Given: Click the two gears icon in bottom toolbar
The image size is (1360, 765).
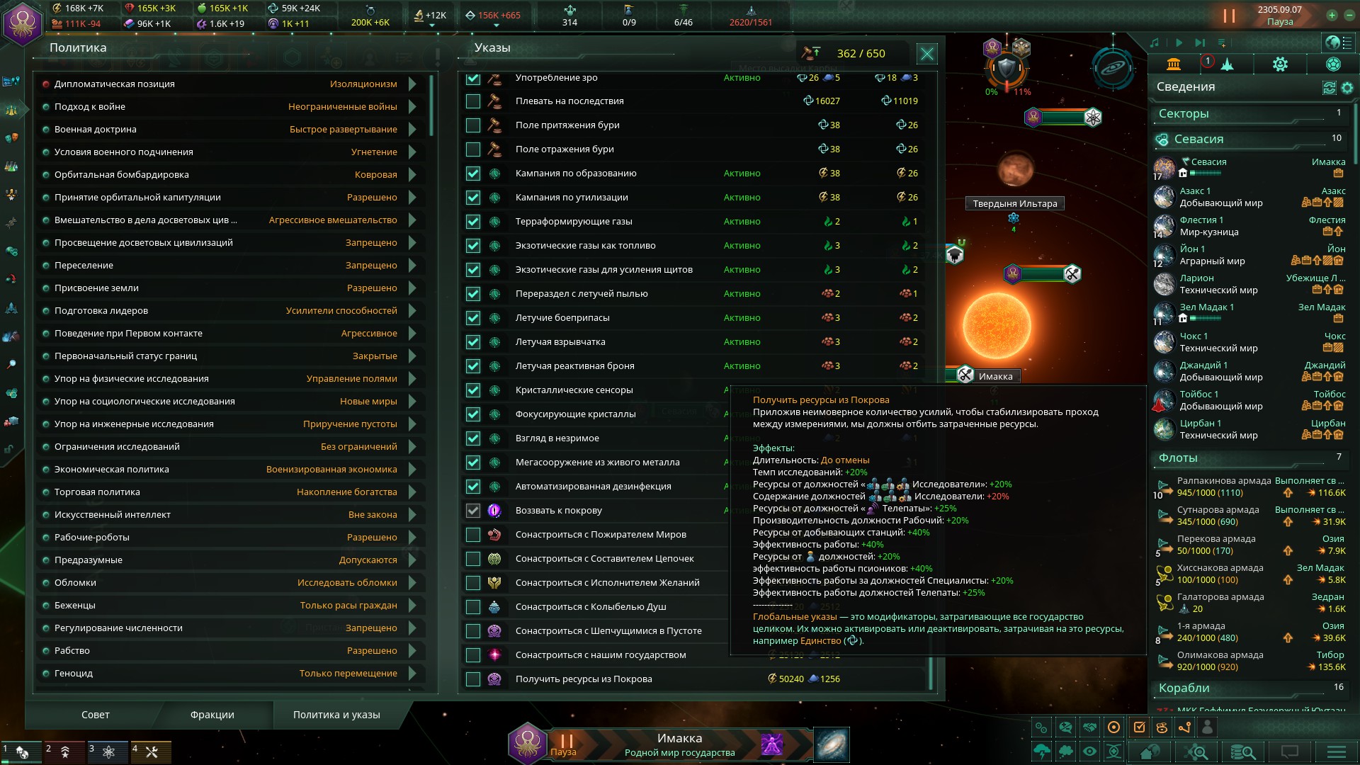Looking at the screenshot, I should 1041,727.
